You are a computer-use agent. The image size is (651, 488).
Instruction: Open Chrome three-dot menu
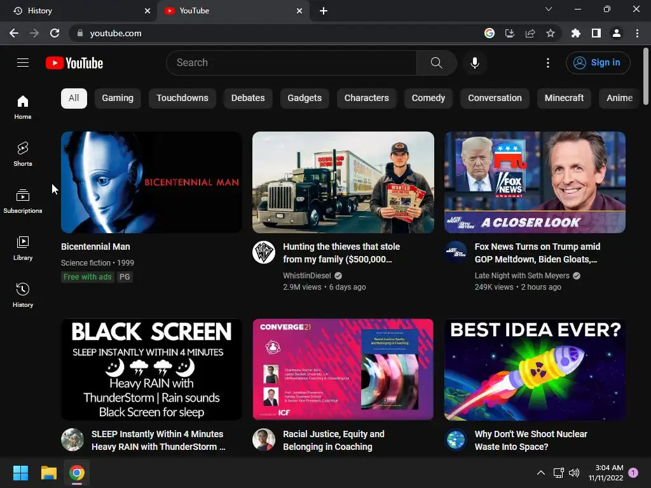click(637, 33)
